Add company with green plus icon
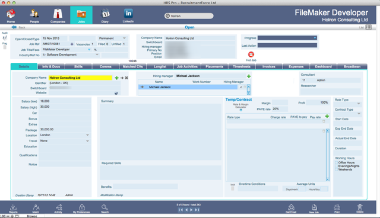 point(116,78)
